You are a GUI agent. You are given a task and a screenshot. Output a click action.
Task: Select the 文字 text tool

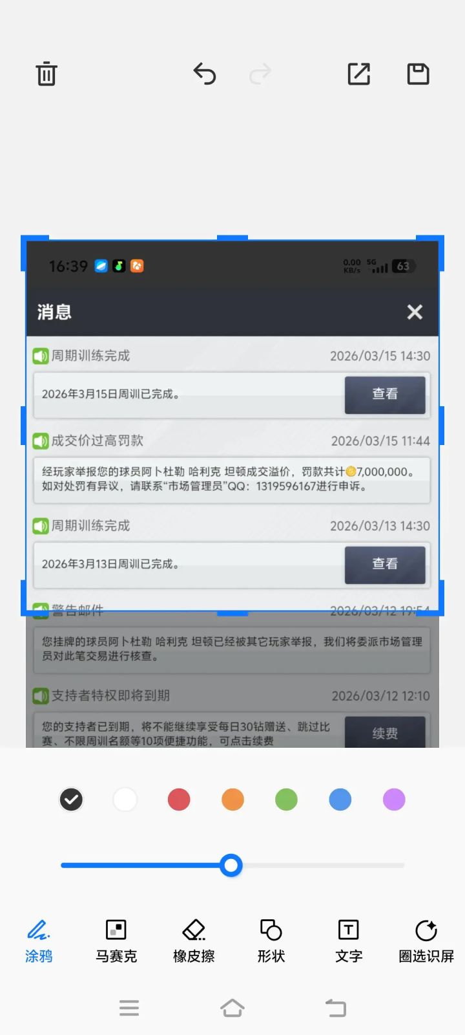(349, 941)
